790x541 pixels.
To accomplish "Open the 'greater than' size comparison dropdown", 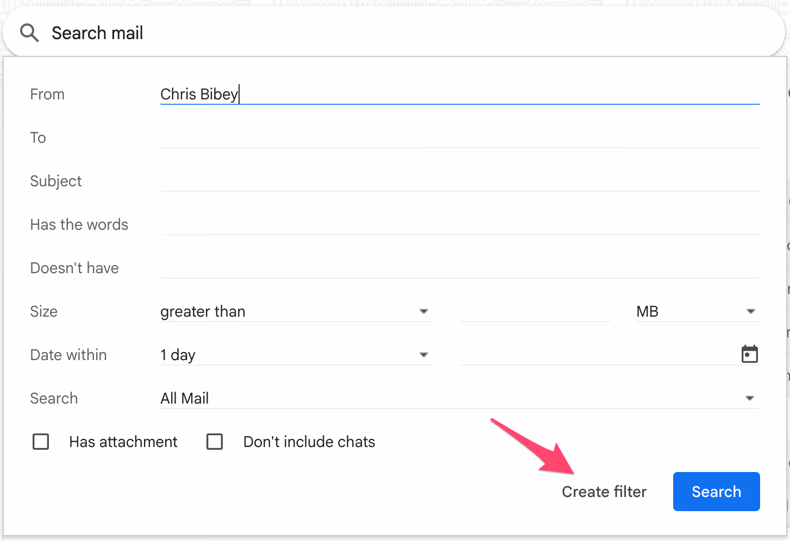I will point(424,311).
